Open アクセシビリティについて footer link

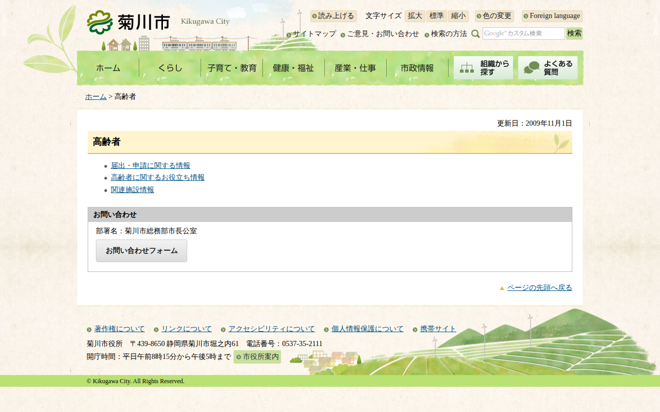click(272, 329)
